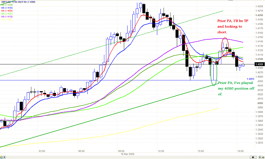The image size is (265, 159).
Task: Click the 1.3950 price axis label
Action: click(x=259, y=125)
